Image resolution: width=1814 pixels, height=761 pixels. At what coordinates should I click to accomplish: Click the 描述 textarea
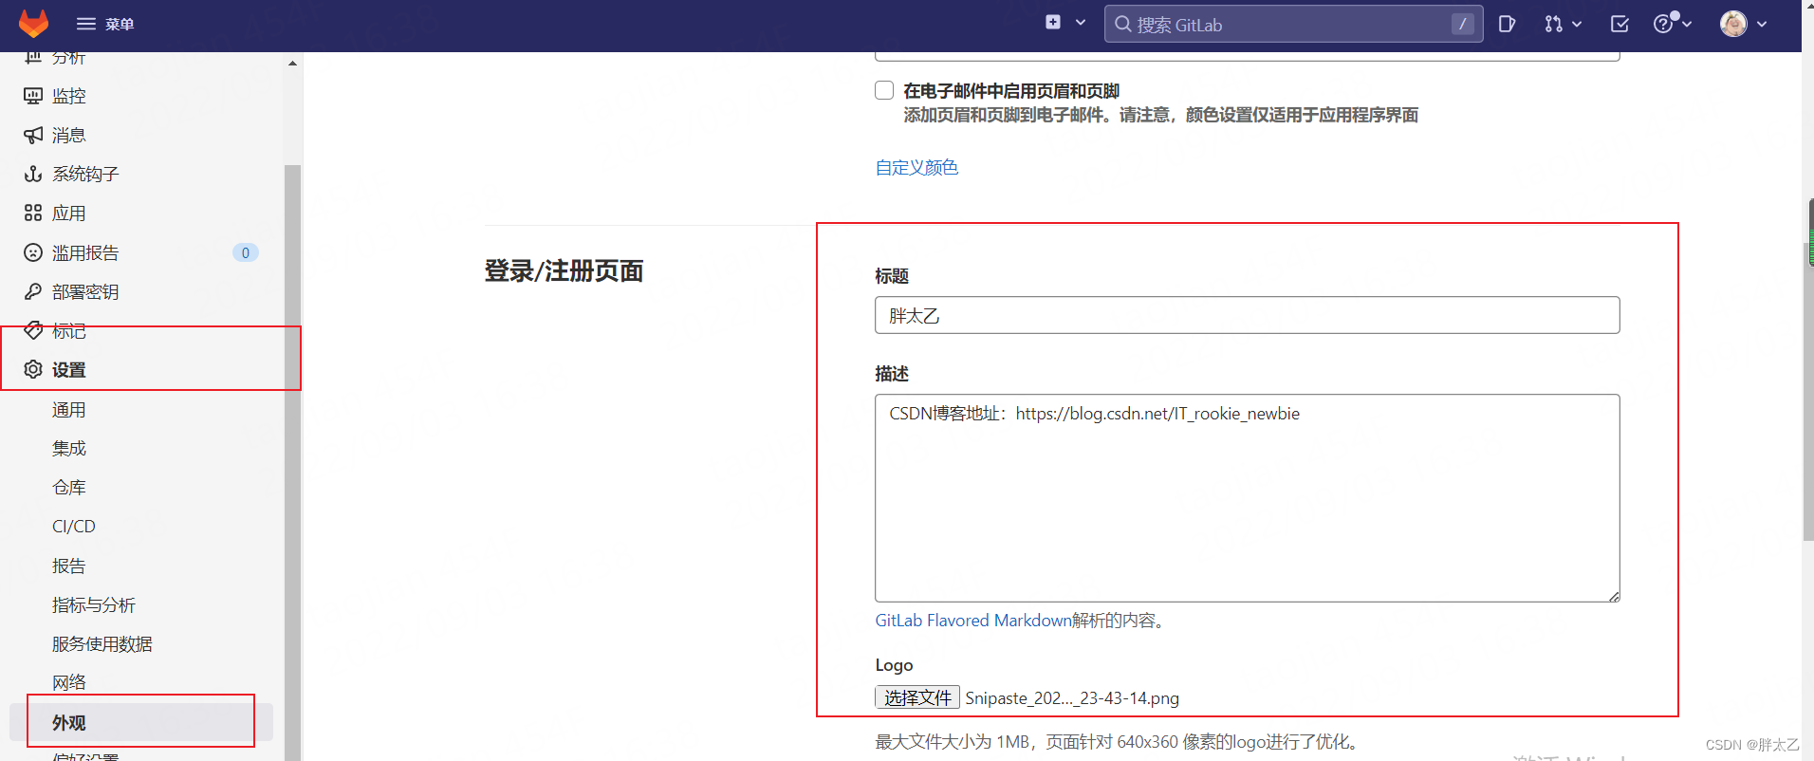[x=1247, y=498]
